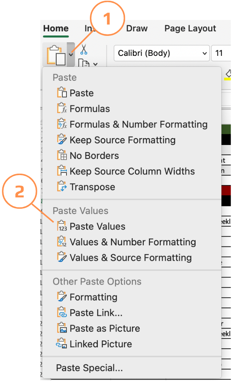Image resolution: width=233 pixels, height=382 pixels.
Task: Choose Values & Number Formatting
Action: click(x=133, y=242)
